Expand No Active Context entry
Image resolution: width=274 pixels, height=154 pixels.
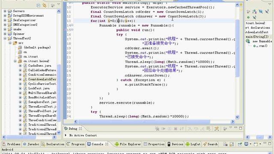point(66,135)
